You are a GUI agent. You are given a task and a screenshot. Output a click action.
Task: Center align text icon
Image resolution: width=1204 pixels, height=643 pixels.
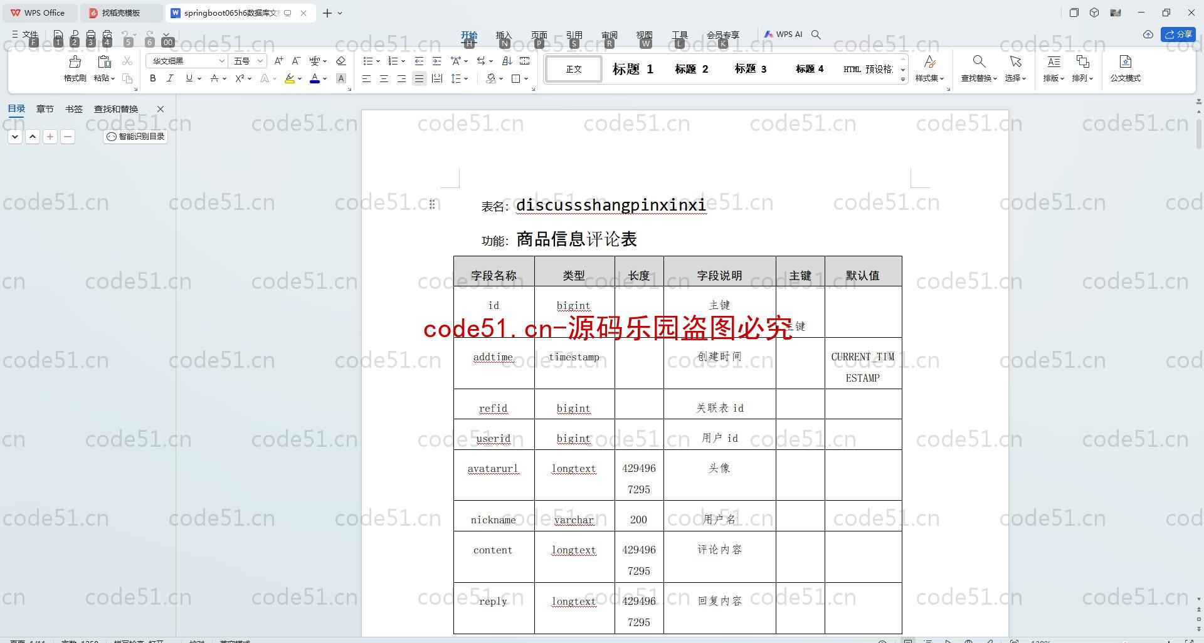click(x=384, y=78)
